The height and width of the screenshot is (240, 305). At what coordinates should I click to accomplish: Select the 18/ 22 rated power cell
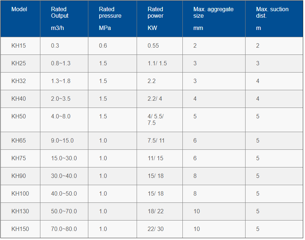(160, 211)
